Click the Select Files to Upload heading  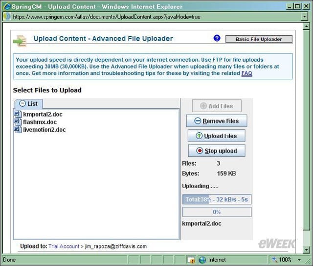[x=47, y=90]
